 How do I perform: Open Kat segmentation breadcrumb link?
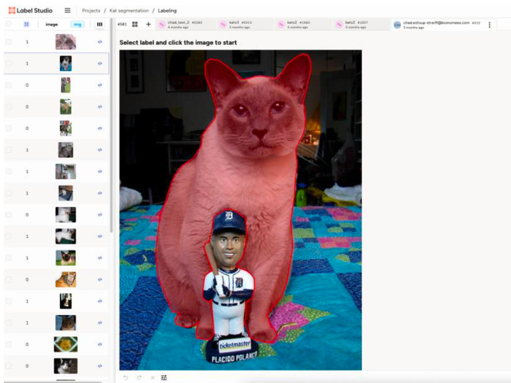tap(129, 10)
